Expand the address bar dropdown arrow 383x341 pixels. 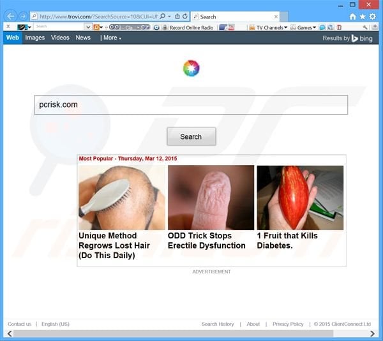(169, 17)
